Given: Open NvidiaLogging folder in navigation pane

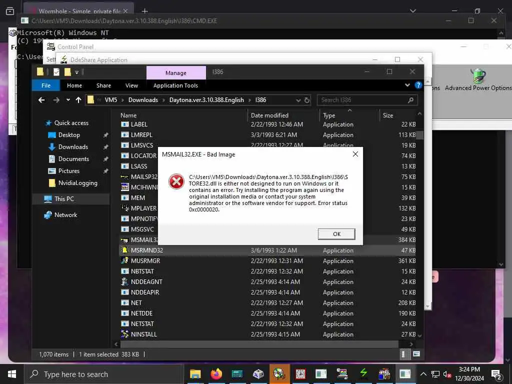Looking at the screenshot, I should point(77,183).
